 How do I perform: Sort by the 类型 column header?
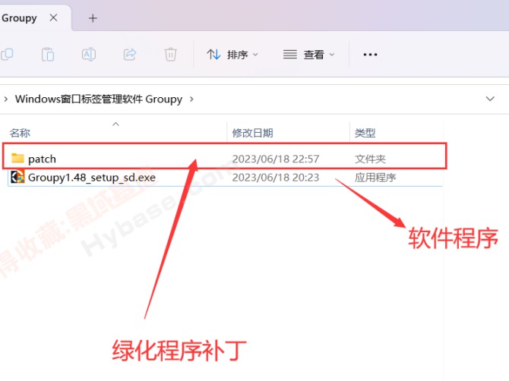click(x=365, y=133)
